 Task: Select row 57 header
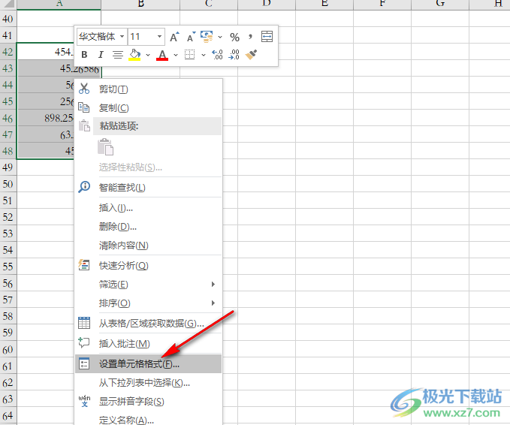pyautogui.click(x=8, y=299)
